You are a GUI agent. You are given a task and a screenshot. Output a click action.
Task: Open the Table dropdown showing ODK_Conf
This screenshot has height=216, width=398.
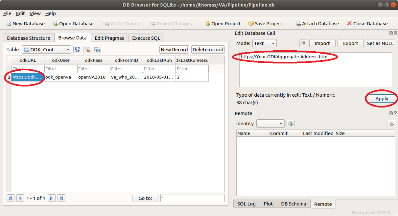click(x=46, y=50)
